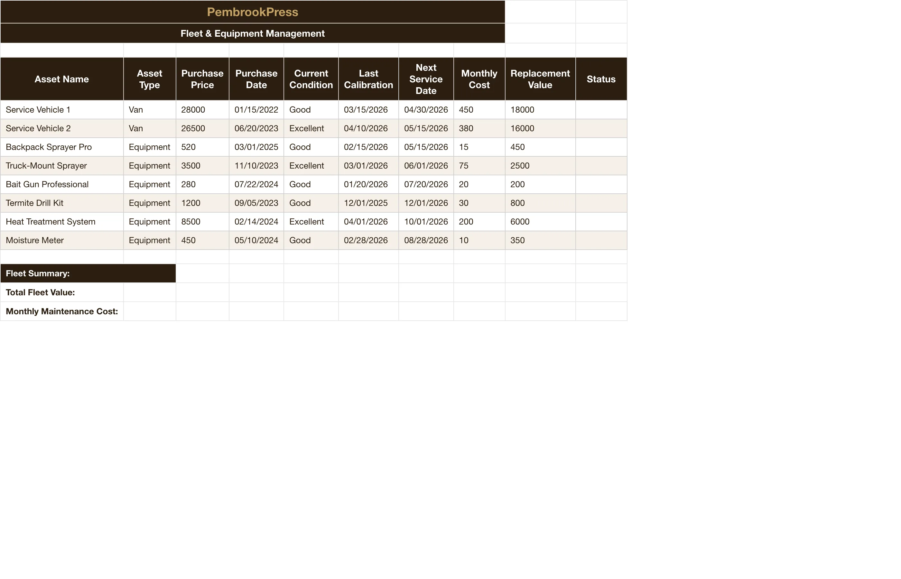Click the Asset Type header cell
Screen dimensions: 901x579
coord(150,79)
